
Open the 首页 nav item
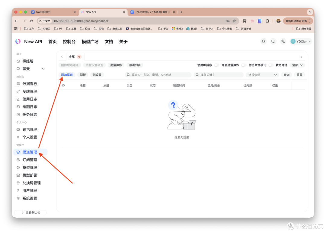pos(53,42)
